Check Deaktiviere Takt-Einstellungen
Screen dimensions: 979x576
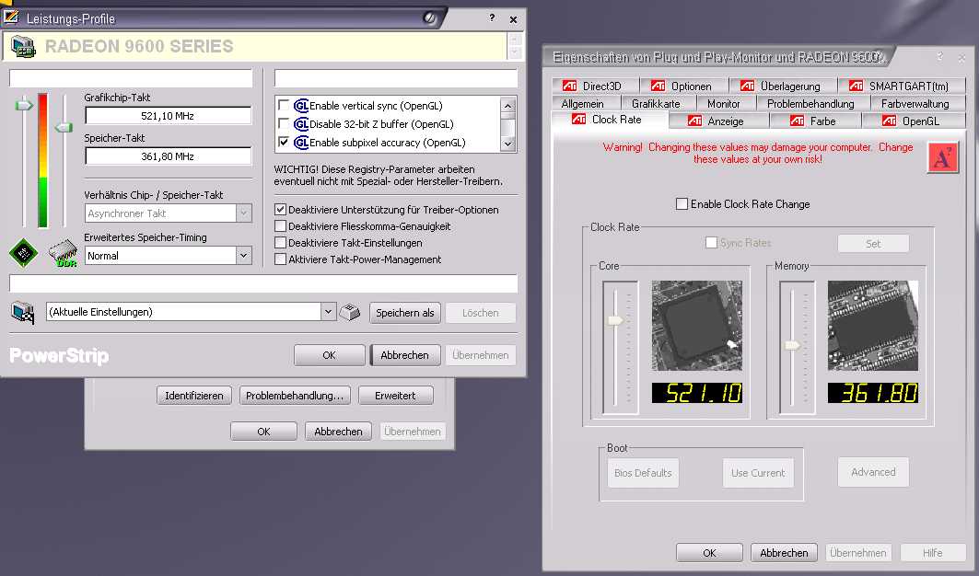click(280, 243)
